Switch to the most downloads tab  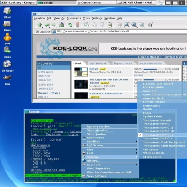[151, 63]
